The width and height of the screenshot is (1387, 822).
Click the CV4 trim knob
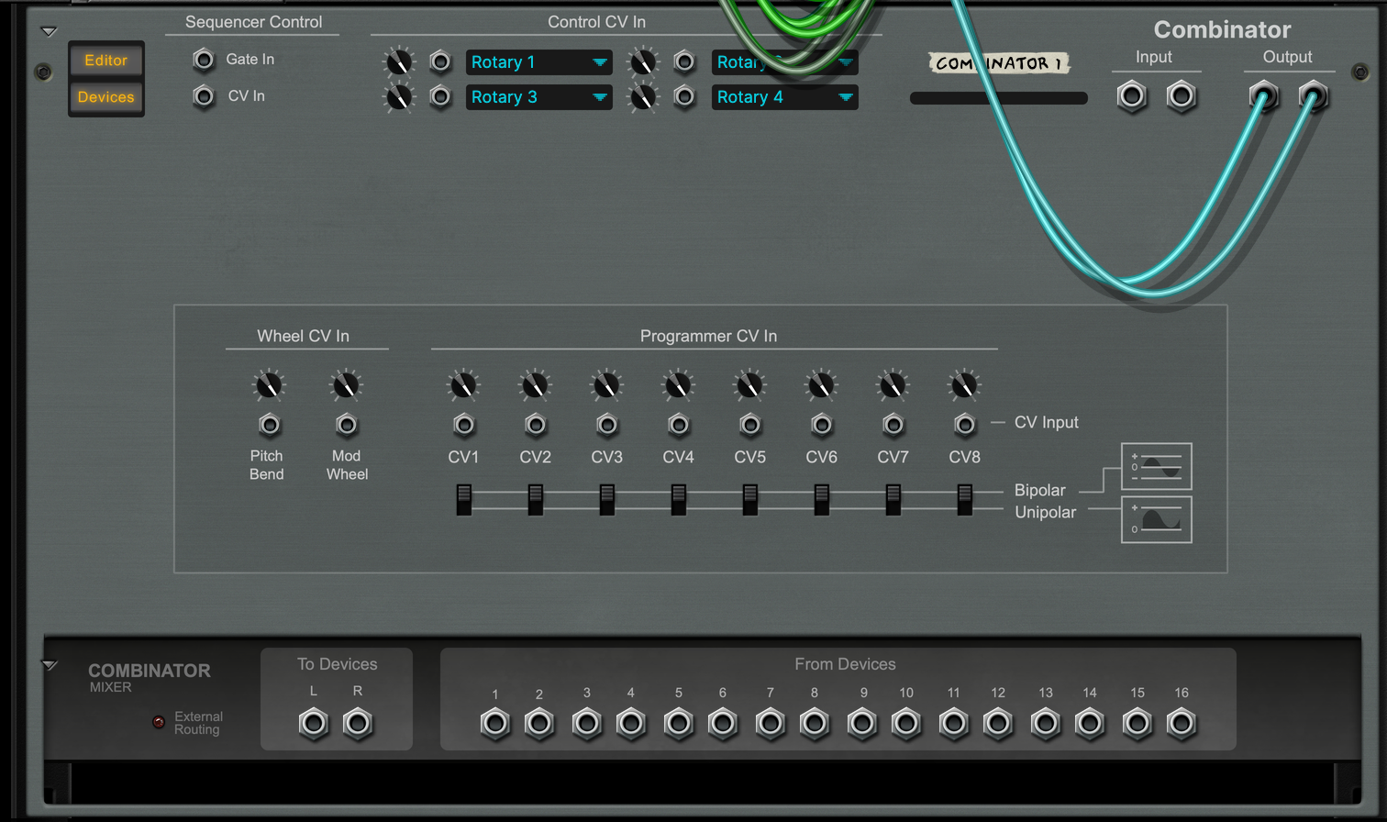click(x=678, y=386)
